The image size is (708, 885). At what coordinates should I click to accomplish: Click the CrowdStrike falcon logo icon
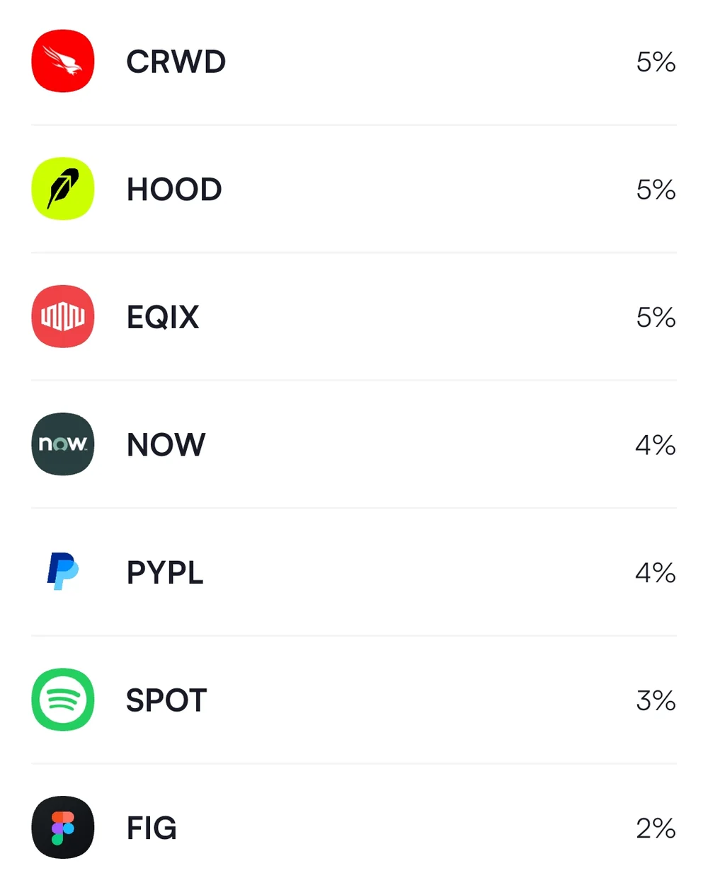pyautogui.click(x=63, y=62)
